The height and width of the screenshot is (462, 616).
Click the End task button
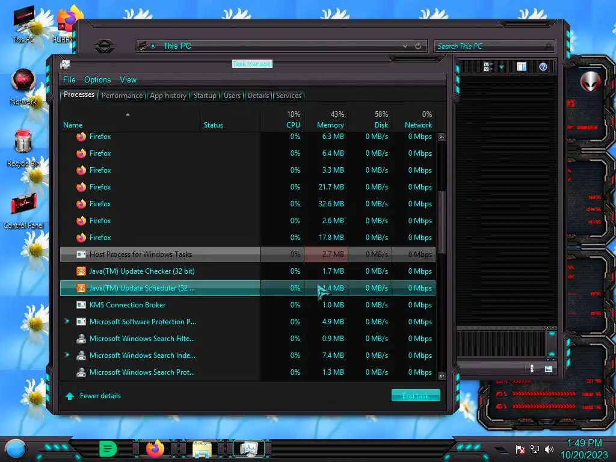(416, 396)
